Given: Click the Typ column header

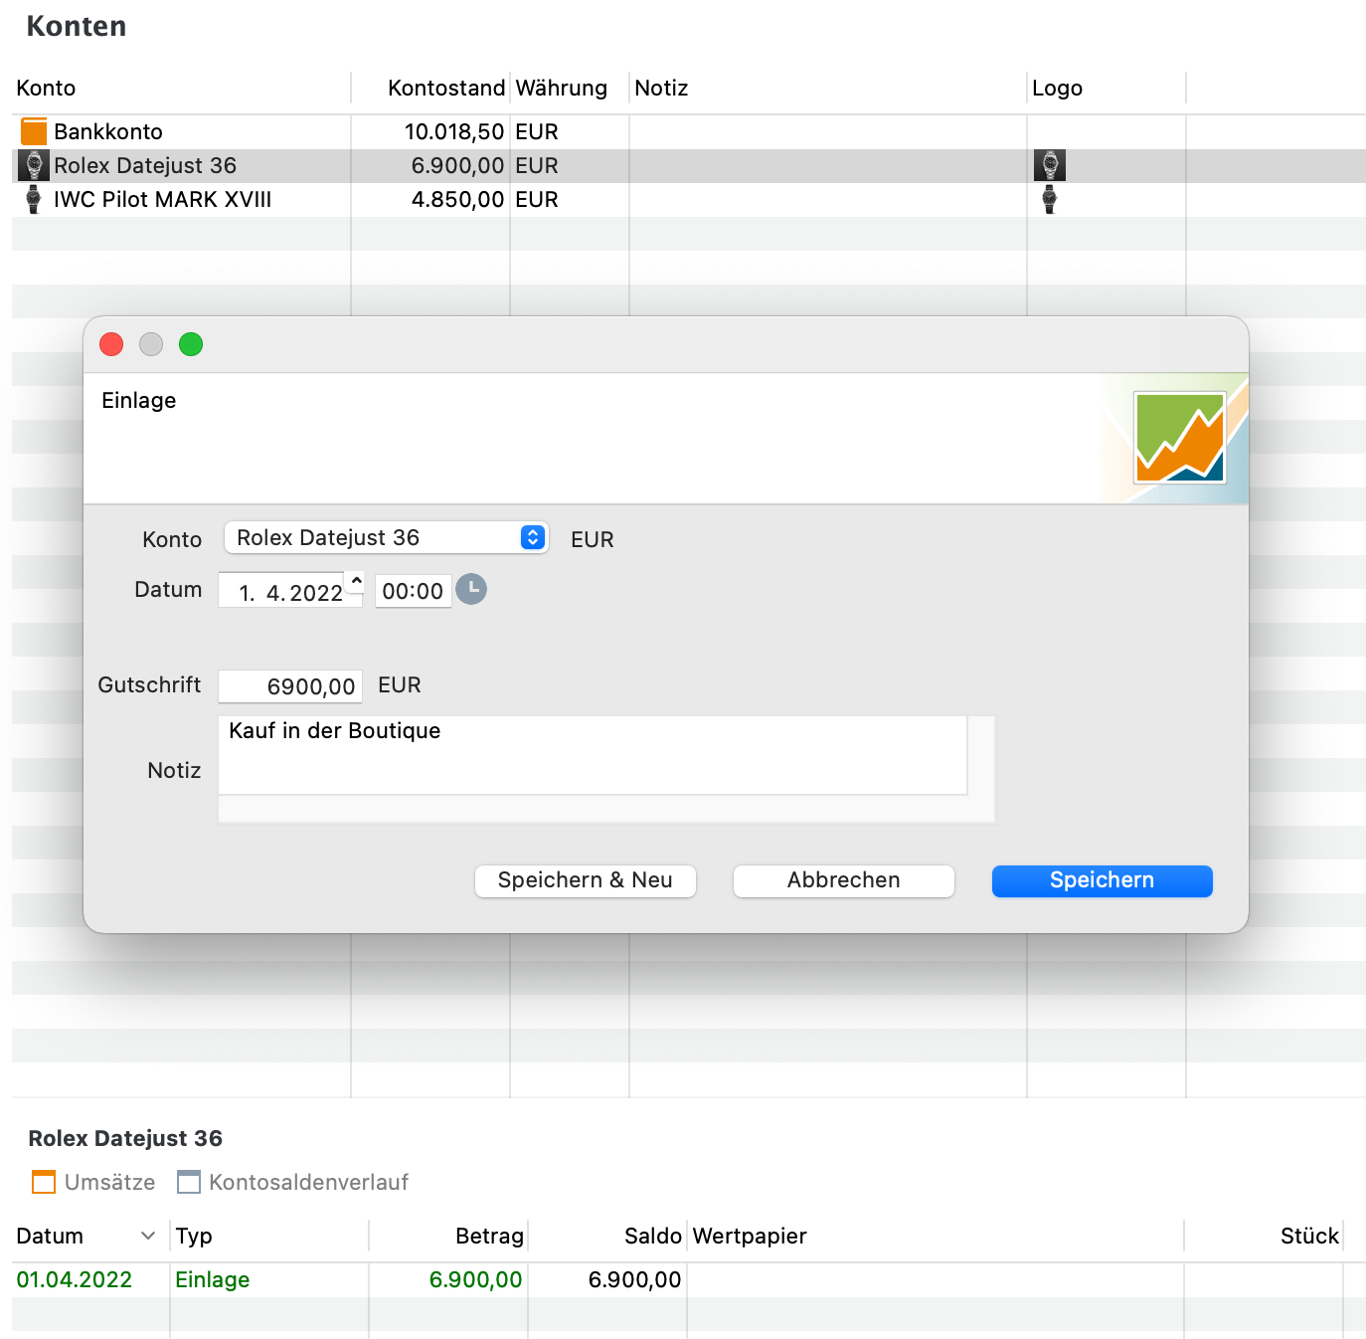Looking at the screenshot, I should point(269,1236).
